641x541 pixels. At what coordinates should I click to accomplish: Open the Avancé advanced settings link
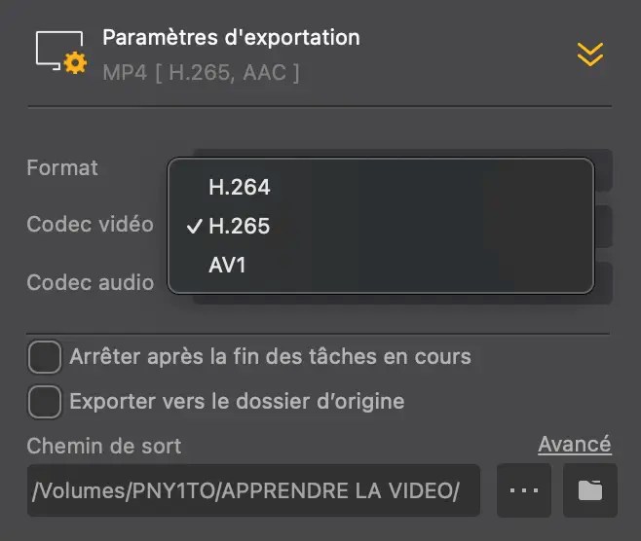(x=575, y=445)
